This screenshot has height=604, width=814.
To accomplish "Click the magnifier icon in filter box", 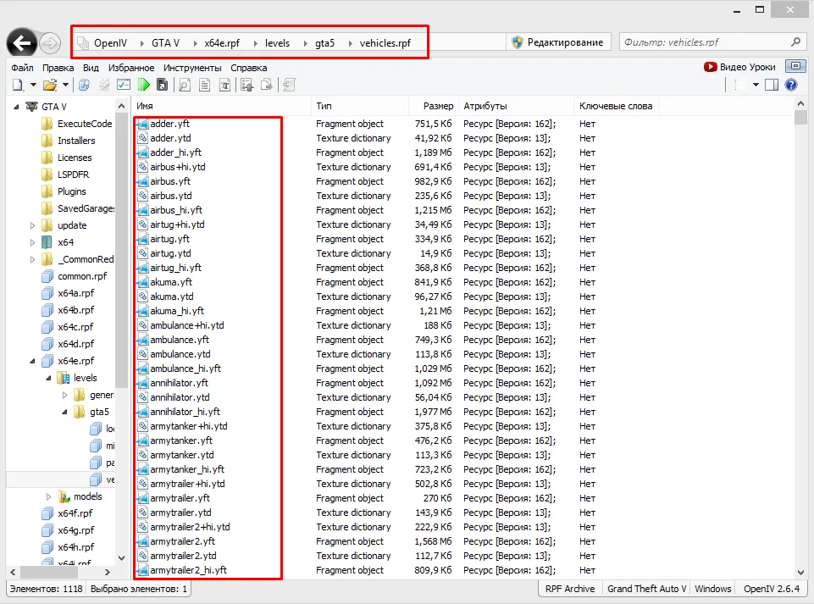I will pos(795,42).
